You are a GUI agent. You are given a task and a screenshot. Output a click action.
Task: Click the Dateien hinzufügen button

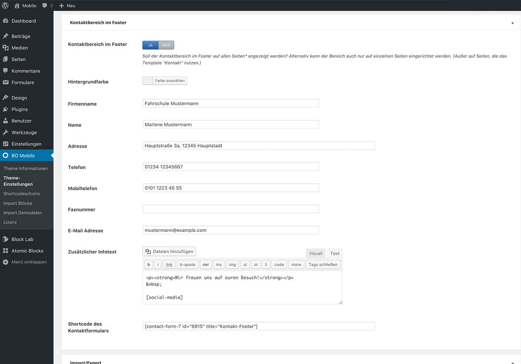(169, 251)
